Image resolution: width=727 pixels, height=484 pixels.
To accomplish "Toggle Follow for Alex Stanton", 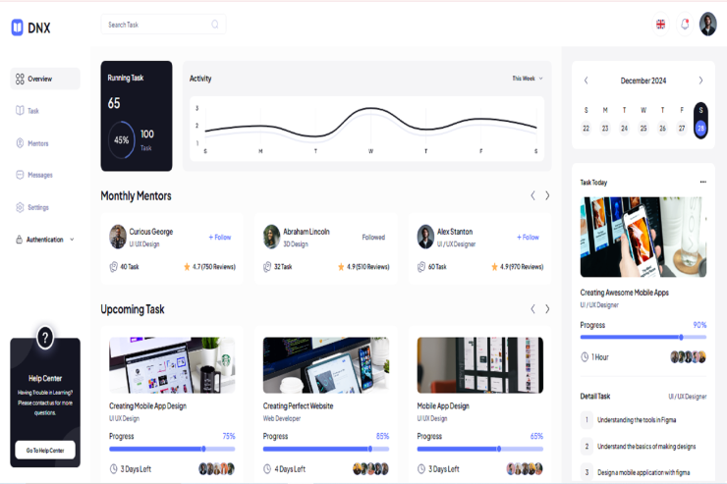I will (528, 237).
